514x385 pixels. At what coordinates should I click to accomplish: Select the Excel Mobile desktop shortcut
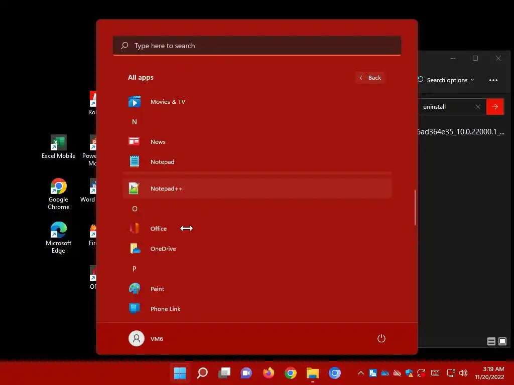click(x=58, y=147)
